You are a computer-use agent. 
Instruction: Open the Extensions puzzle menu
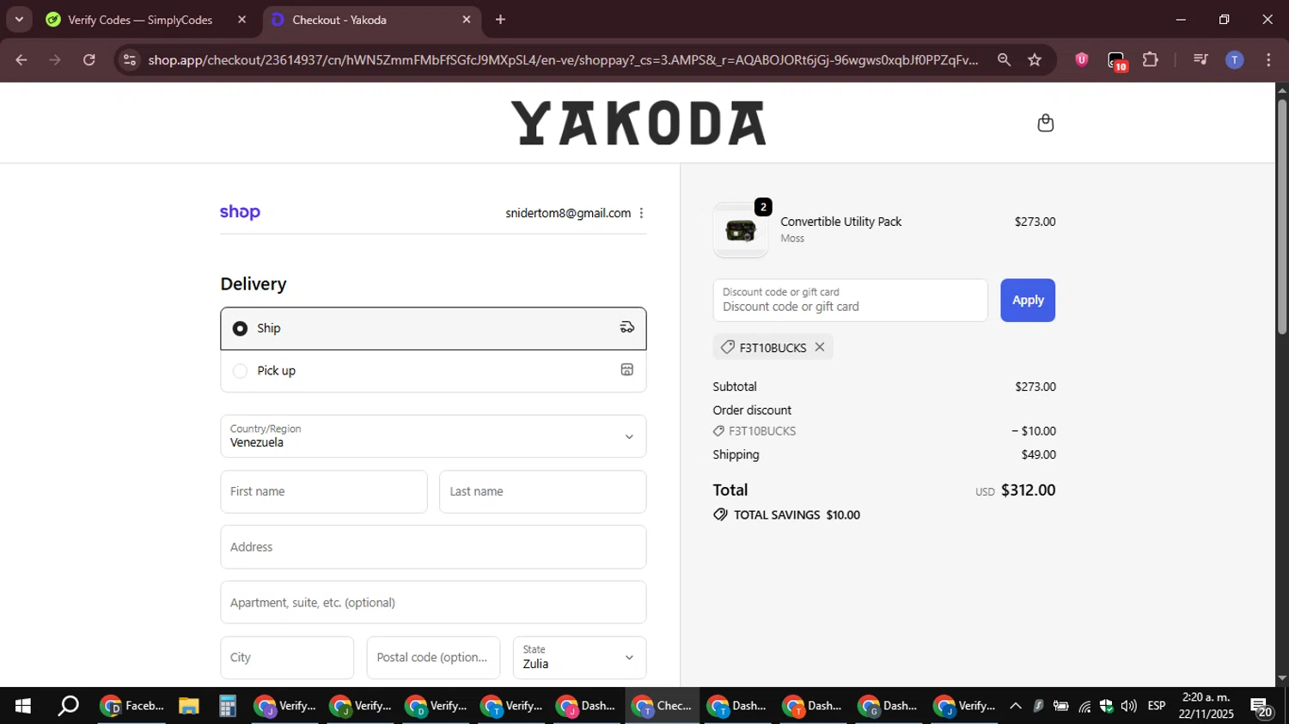point(1151,59)
